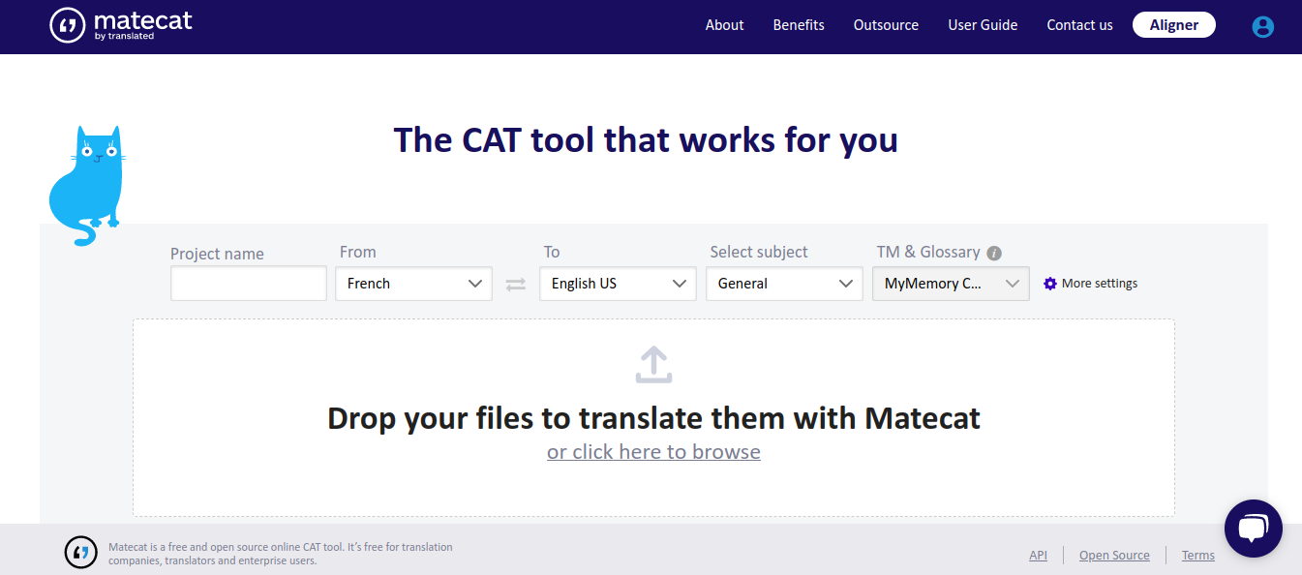Click the More settings text link
This screenshot has height=575, width=1302.
pos(1100,284)
